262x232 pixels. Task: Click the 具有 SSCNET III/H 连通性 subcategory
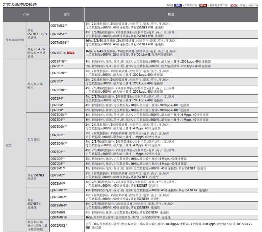click(x=38, y=34)
